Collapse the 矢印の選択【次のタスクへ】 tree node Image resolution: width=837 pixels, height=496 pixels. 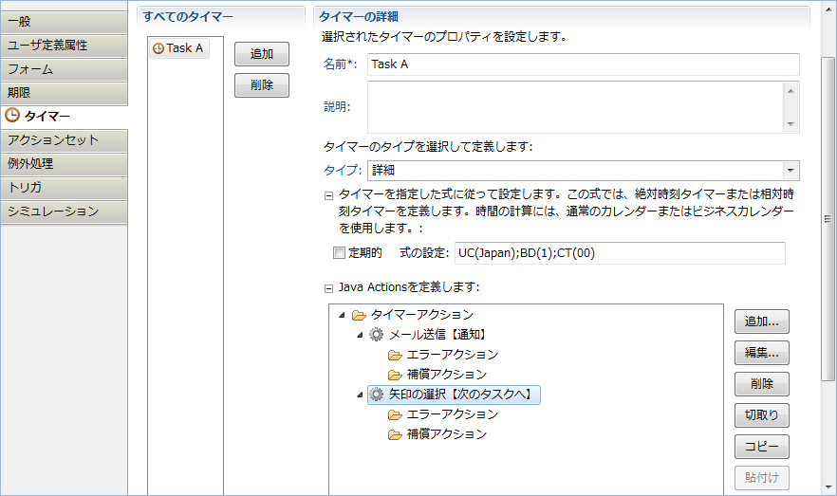pyautogui.click(x=361, y=395)
